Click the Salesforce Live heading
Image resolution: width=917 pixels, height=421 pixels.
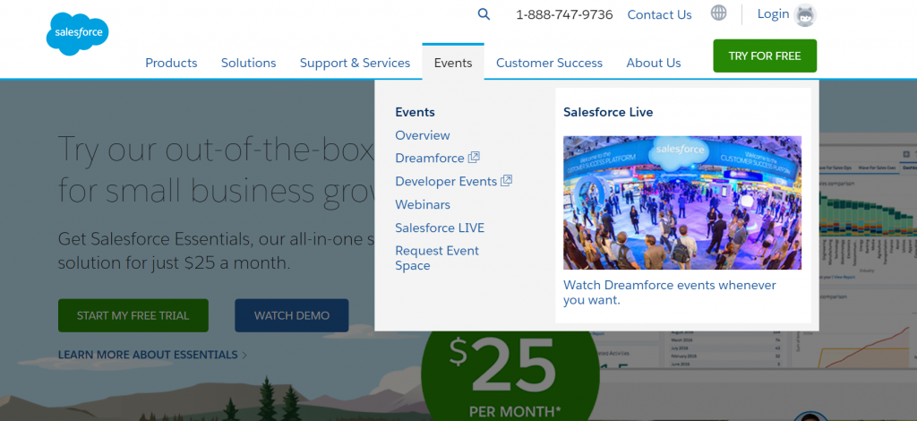coord(608,112)
